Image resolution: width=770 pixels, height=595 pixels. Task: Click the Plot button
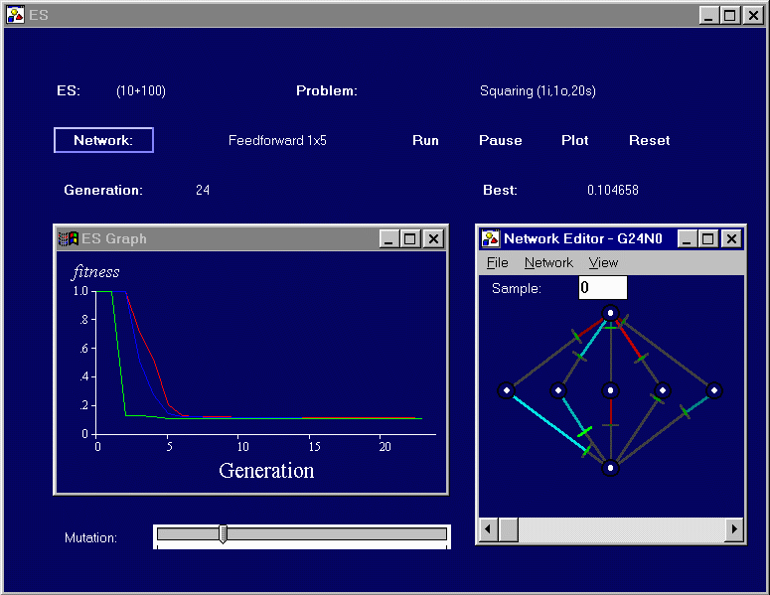pos(574,141)
